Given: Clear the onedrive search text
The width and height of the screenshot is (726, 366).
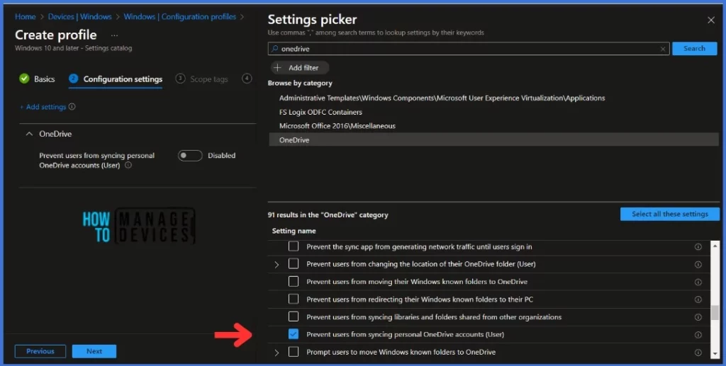Looking at the screenshot, I should pos(663,49).
